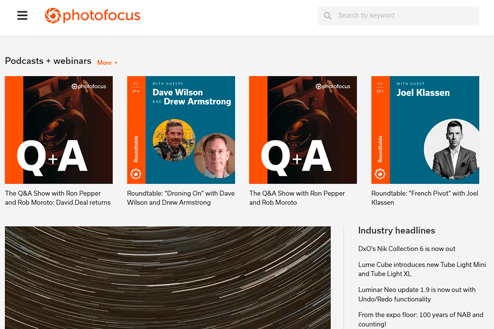
Task: Open Lume Cube Tube Light Mini headline
Action: pyautogui.click(x=422, y=269)
